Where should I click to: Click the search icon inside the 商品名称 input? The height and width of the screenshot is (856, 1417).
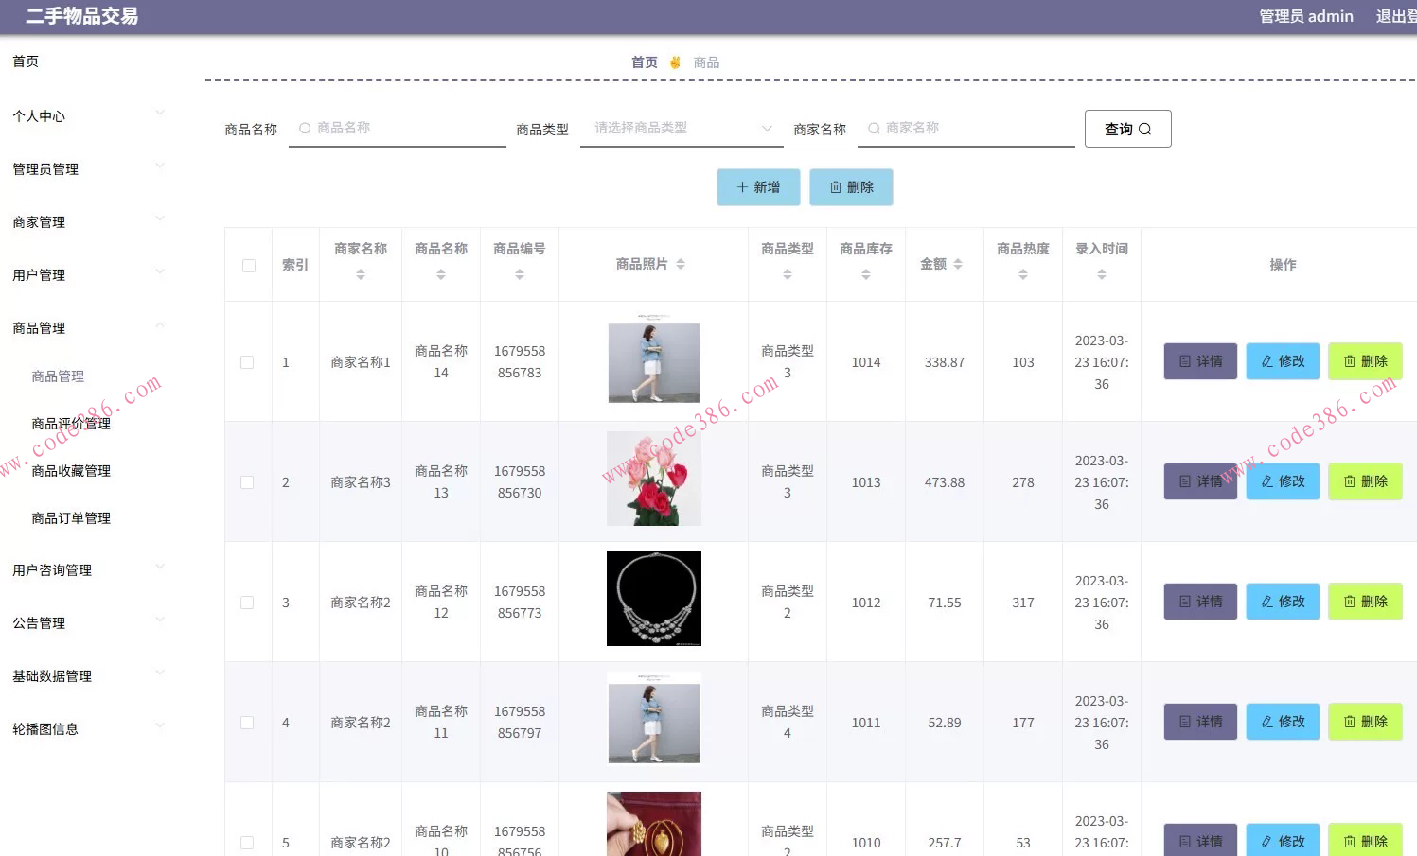pos(304,127)
